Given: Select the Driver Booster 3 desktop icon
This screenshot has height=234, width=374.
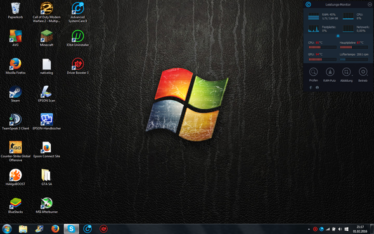Looking at the screenshot, I should [78, 66].
